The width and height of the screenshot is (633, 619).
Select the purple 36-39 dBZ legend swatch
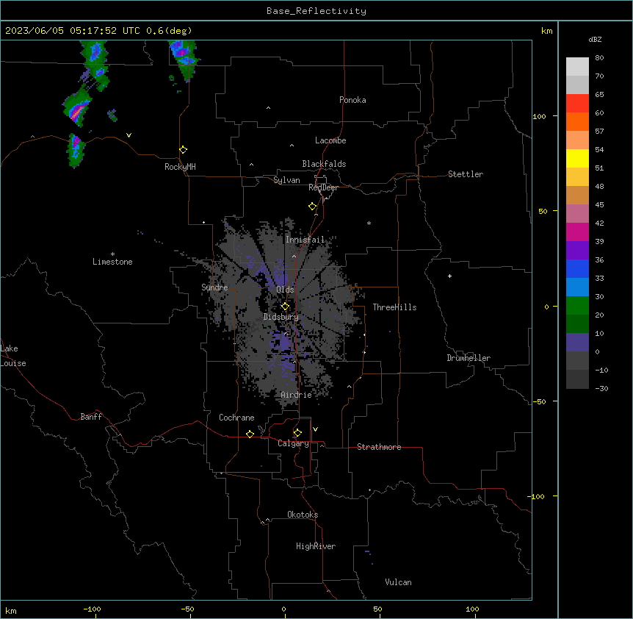(x=577, y=251)
